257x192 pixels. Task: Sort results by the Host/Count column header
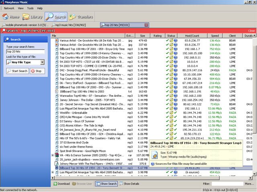point(192,36)
